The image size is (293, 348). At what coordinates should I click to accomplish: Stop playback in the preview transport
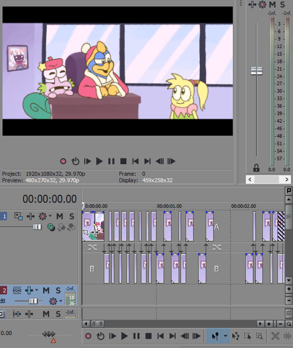pos(123,161)
